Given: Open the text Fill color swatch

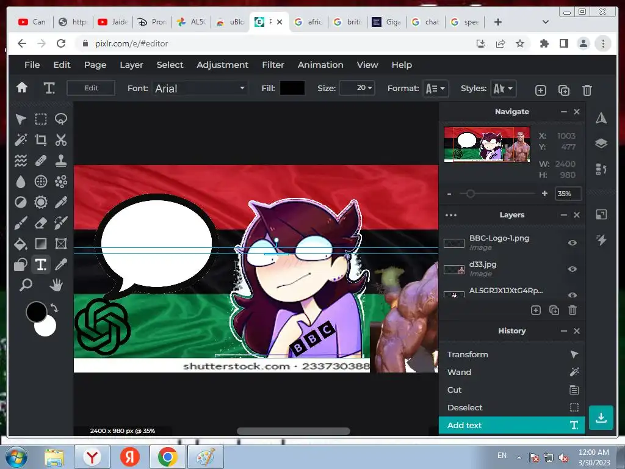Looking at the screenshot, I should [292, 88].
